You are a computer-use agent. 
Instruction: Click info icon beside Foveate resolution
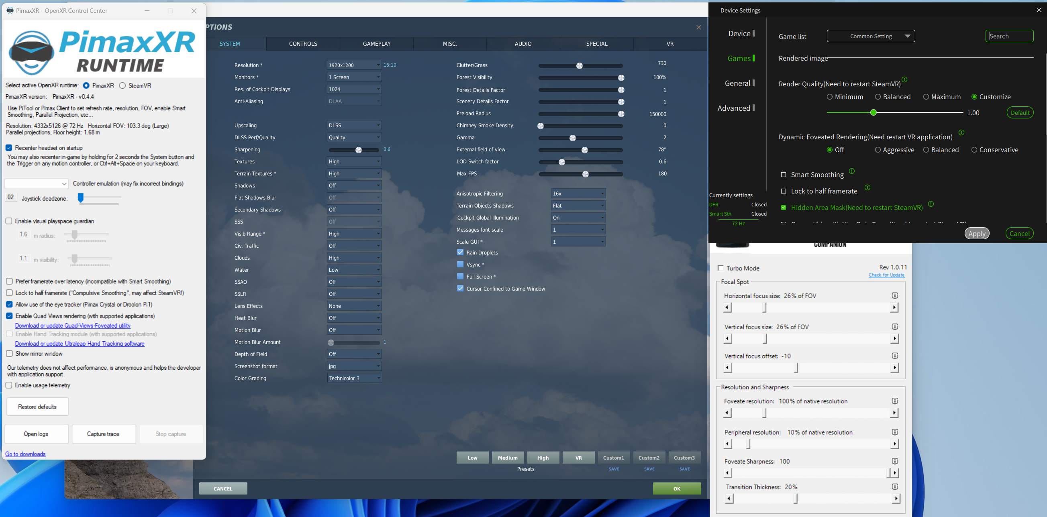[894, 401]
